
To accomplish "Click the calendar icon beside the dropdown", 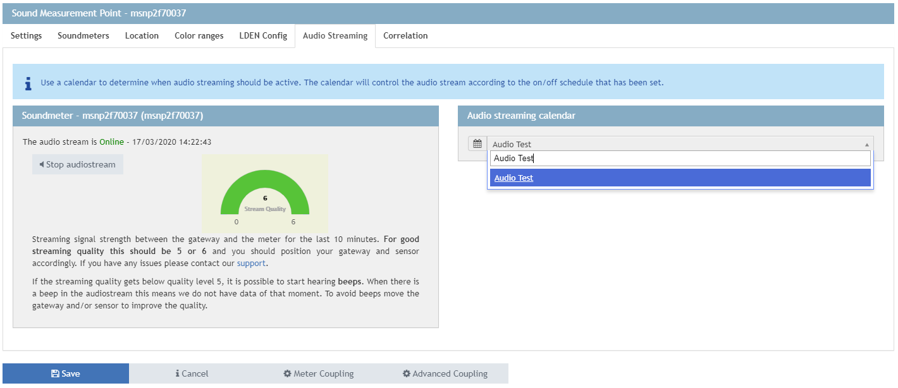I will (477, 144).
